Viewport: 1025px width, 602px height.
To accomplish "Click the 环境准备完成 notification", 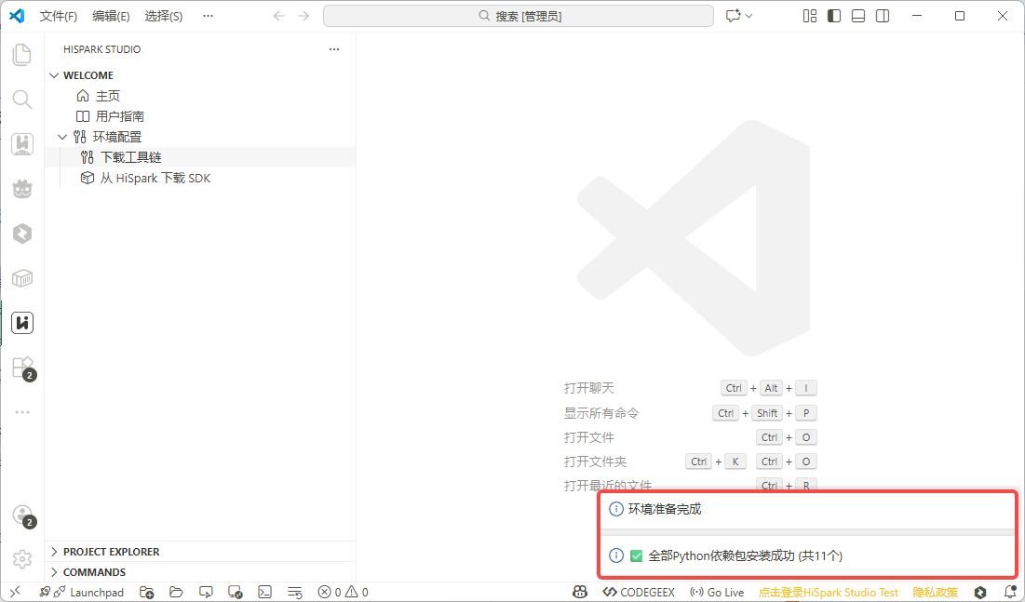I will 807,509.
